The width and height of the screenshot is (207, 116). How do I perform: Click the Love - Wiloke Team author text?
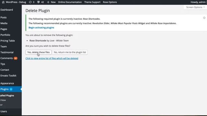tap(59, 41)
